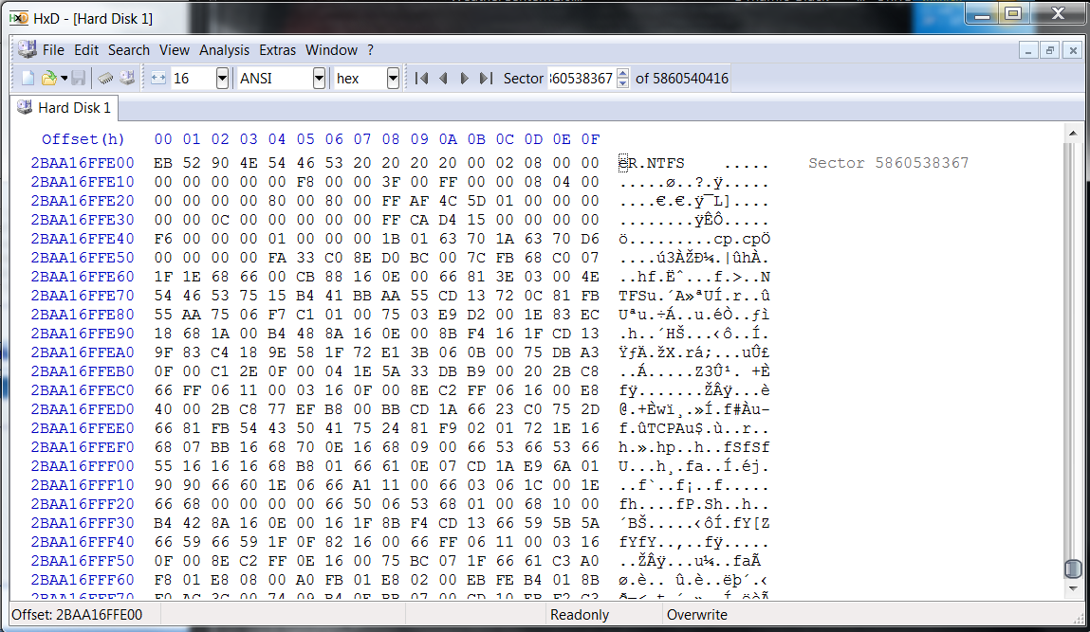Decrement sector number with down spinner
The width and height of the screenshot is (1090, 632).
(623, 82)
